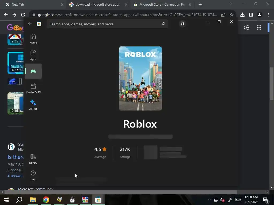Play the 7:35 video thumbnail

click(15, 40)
